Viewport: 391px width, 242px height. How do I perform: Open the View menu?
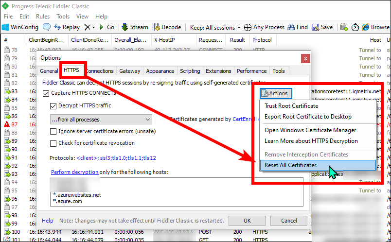coord(82,17)
